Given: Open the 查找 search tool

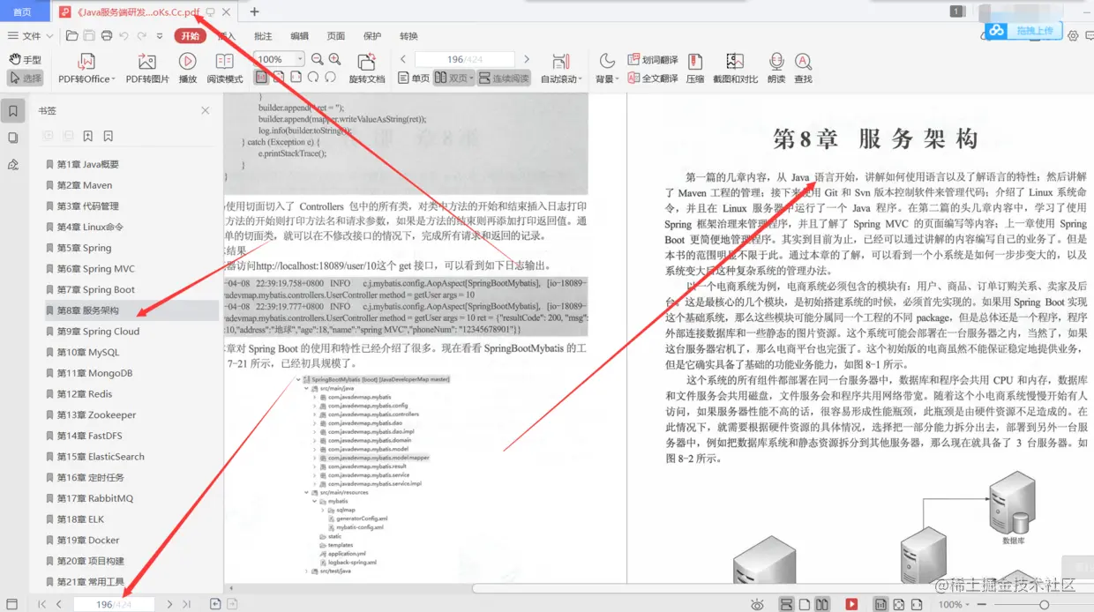Looking at the screenshot, I should [x=803, y=69].
